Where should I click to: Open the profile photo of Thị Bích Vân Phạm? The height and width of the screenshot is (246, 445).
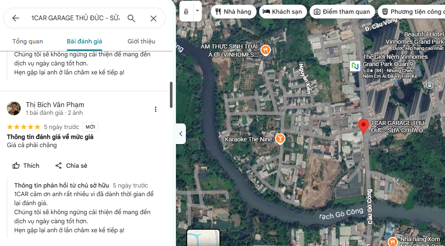click(x=14, y=108)
